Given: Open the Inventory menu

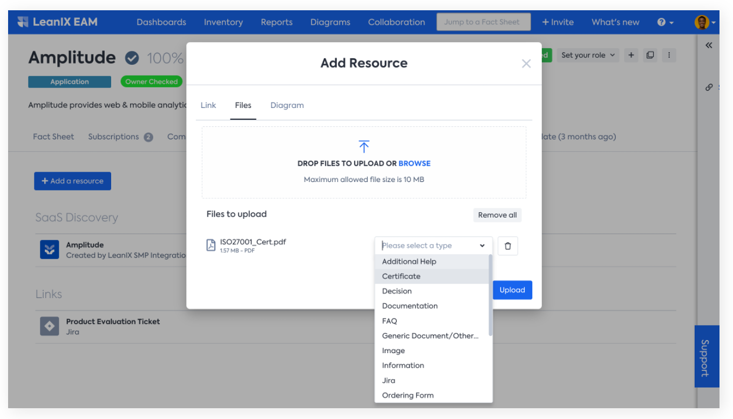Looking at the screenshot, I should [x=223, y=22].
